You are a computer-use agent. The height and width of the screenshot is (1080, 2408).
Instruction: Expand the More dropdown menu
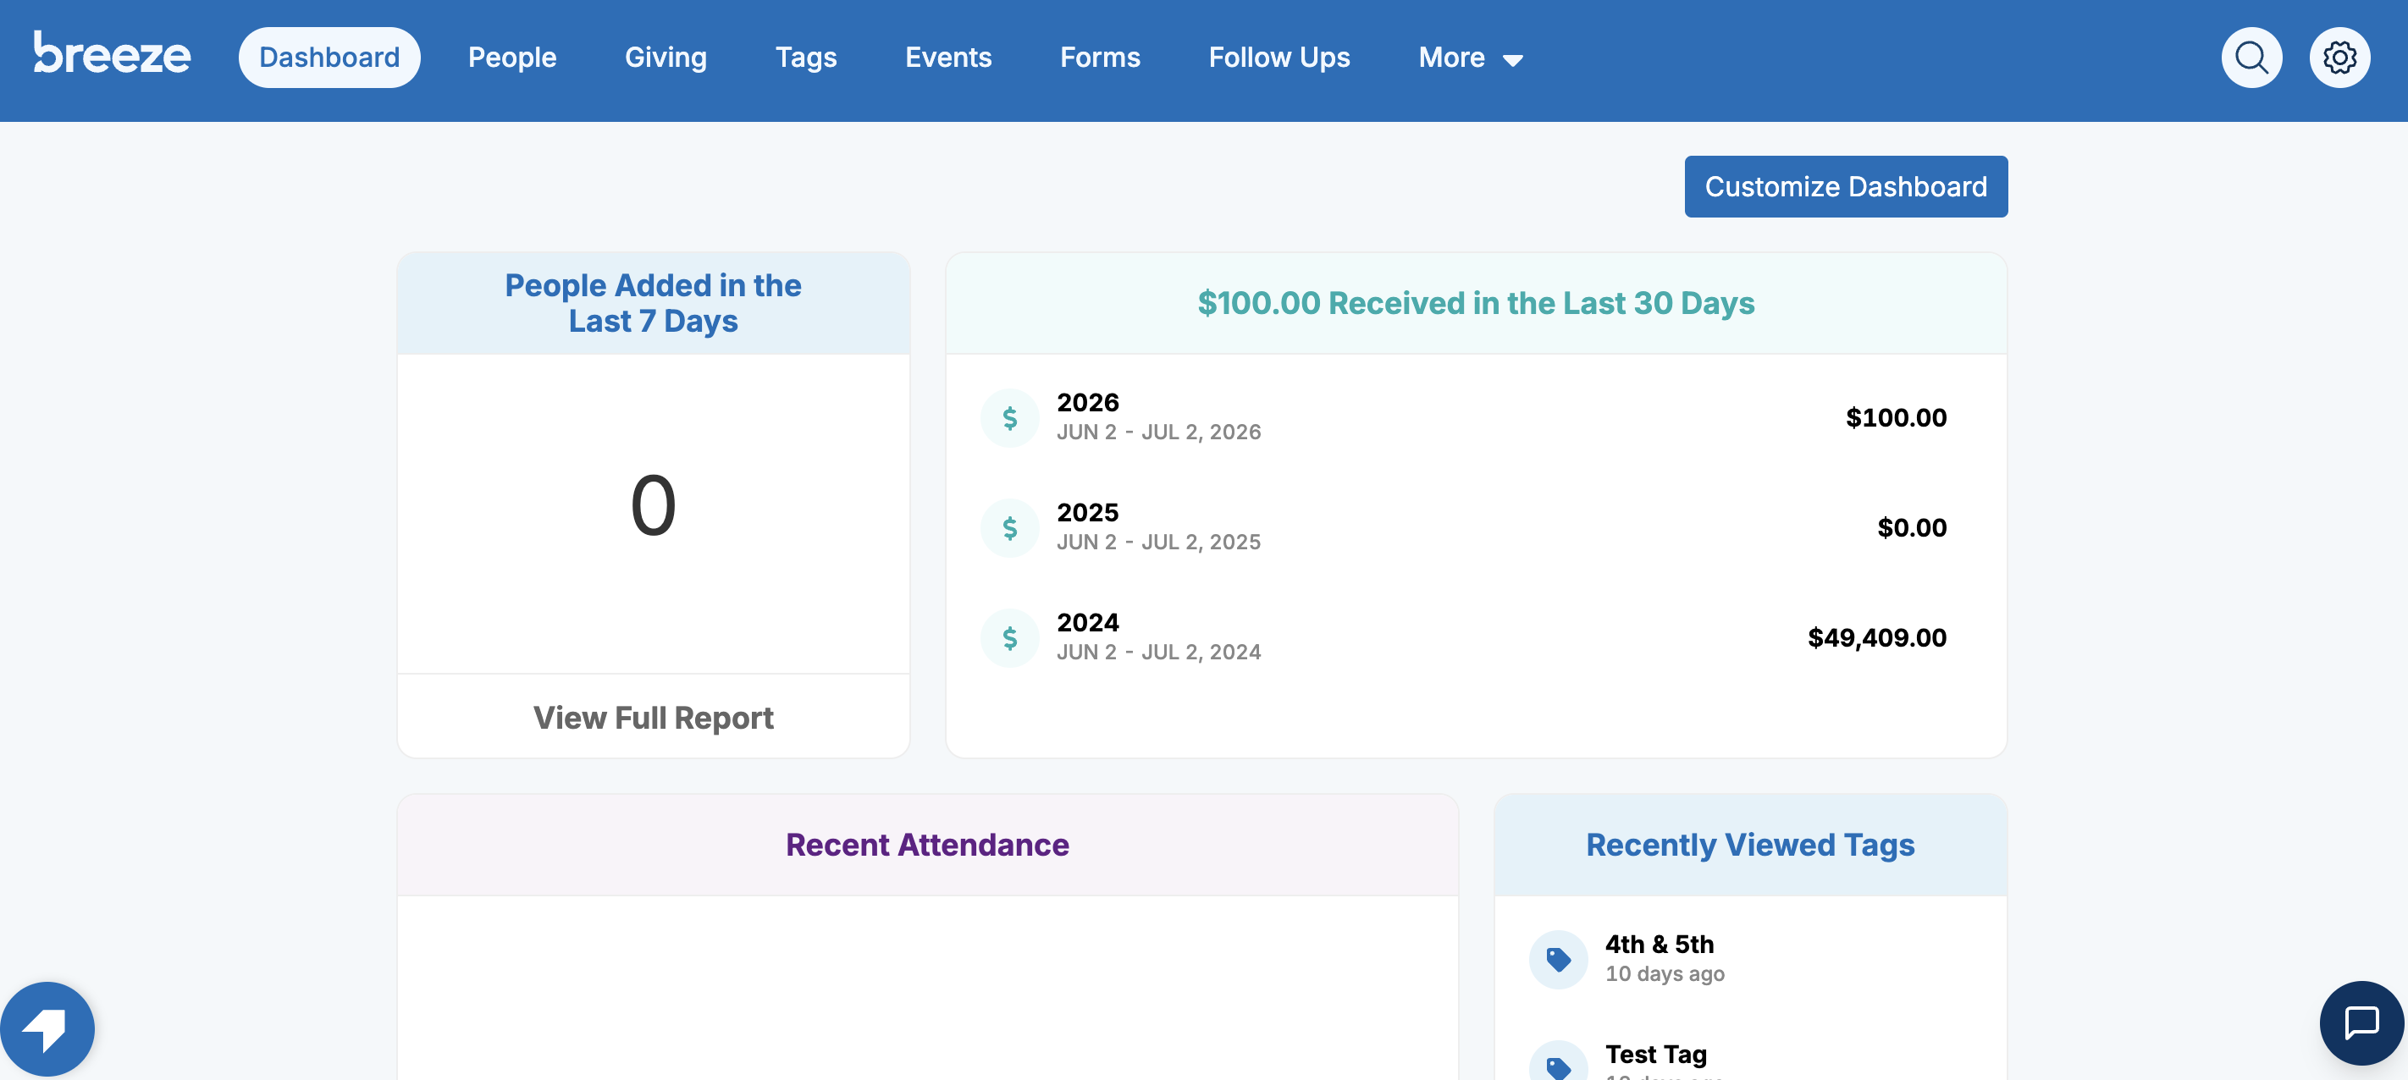click(1471, 58)
